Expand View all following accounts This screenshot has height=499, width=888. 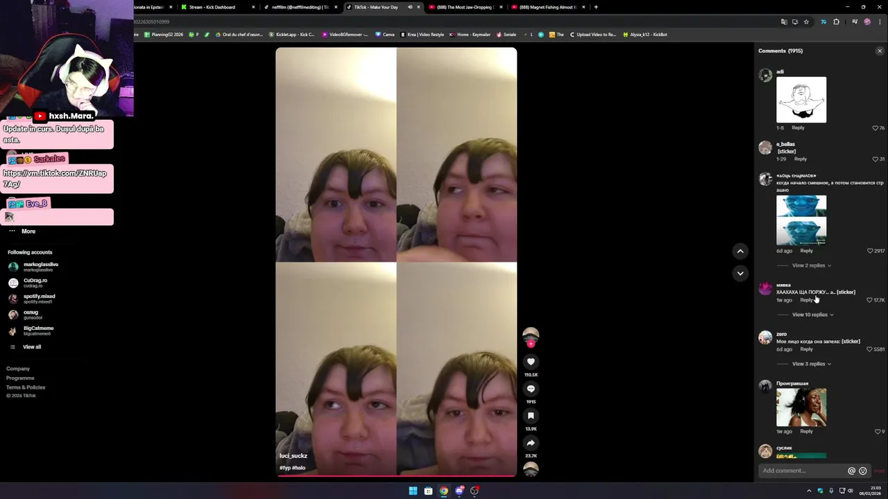(x=32, y=347)
